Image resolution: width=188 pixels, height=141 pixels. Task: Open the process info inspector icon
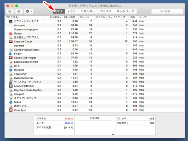coord(19,11)
